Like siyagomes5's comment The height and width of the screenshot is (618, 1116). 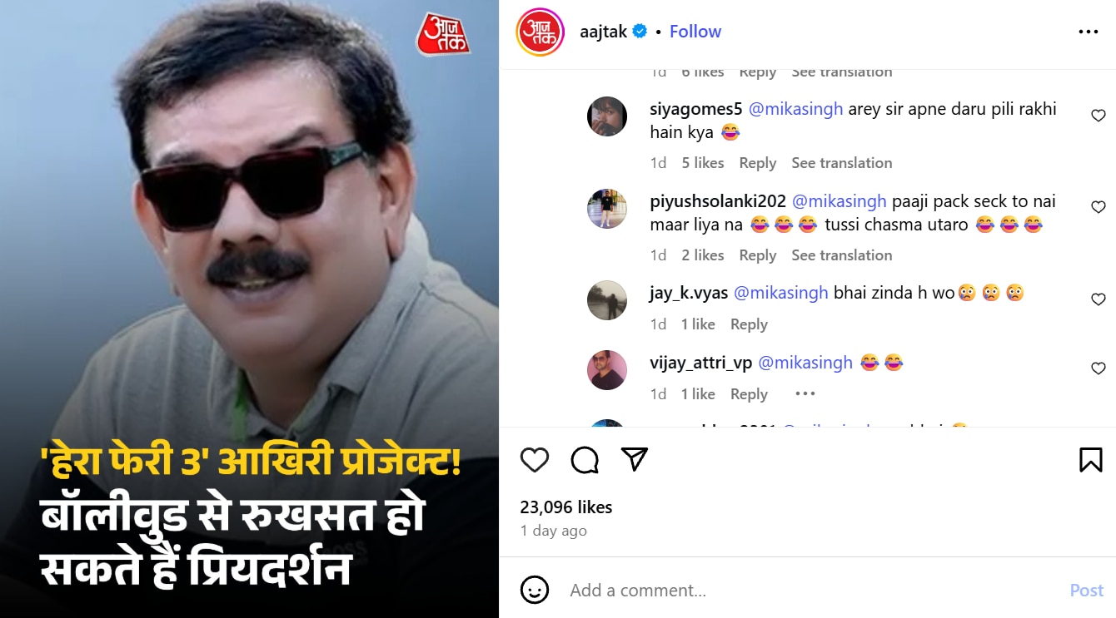pos(1099,116)
